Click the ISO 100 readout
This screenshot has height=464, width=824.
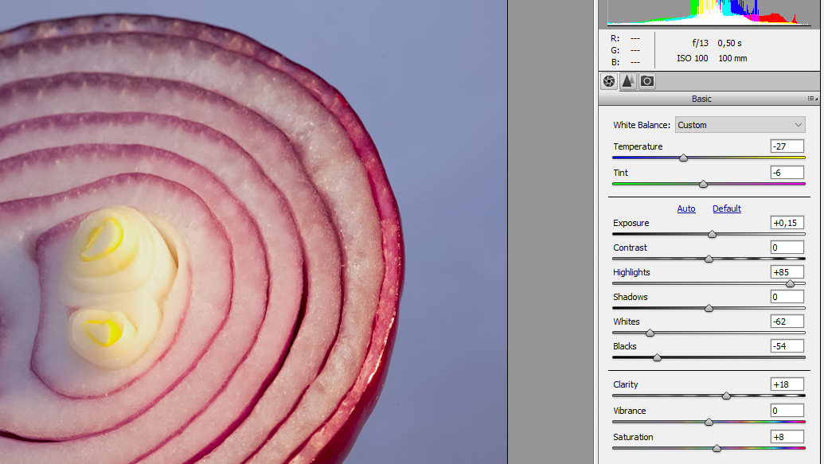pos(692,58)
